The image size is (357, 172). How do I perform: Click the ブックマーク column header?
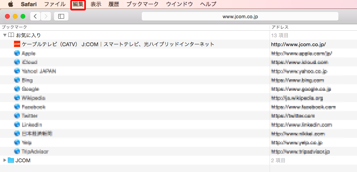coord(14,27)
